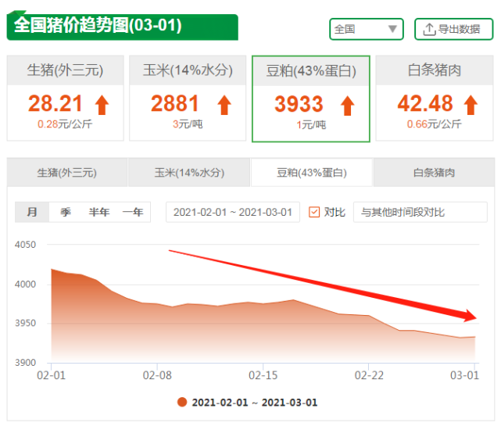Toggle the 2021-02-01 ~ 2021-03-01 legend series
The image size is (501, 430).
[x=248, y=402]
